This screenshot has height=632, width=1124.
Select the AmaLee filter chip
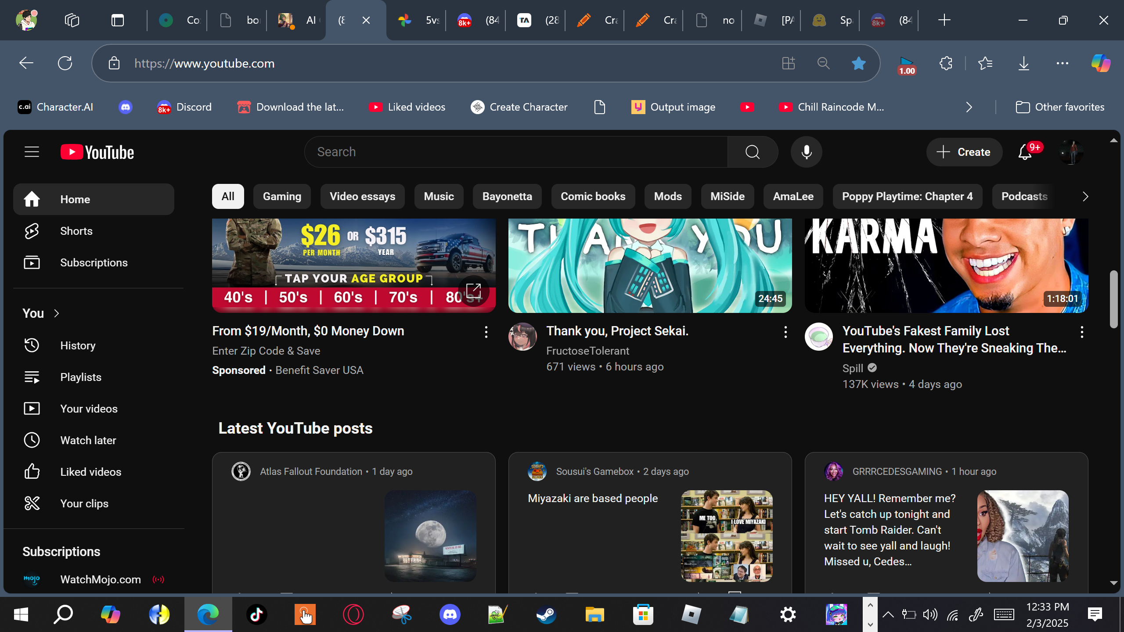point(793,196)
